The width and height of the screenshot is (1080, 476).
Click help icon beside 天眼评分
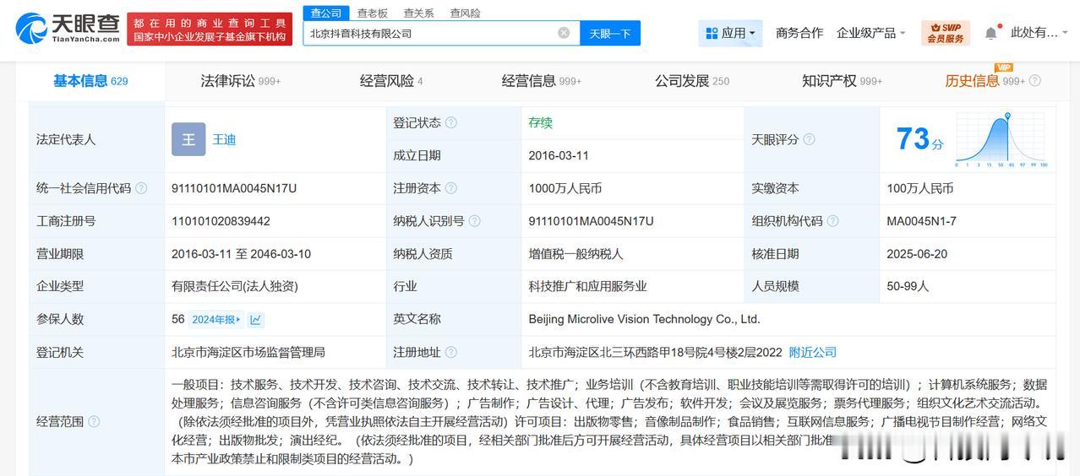(809, 139)
